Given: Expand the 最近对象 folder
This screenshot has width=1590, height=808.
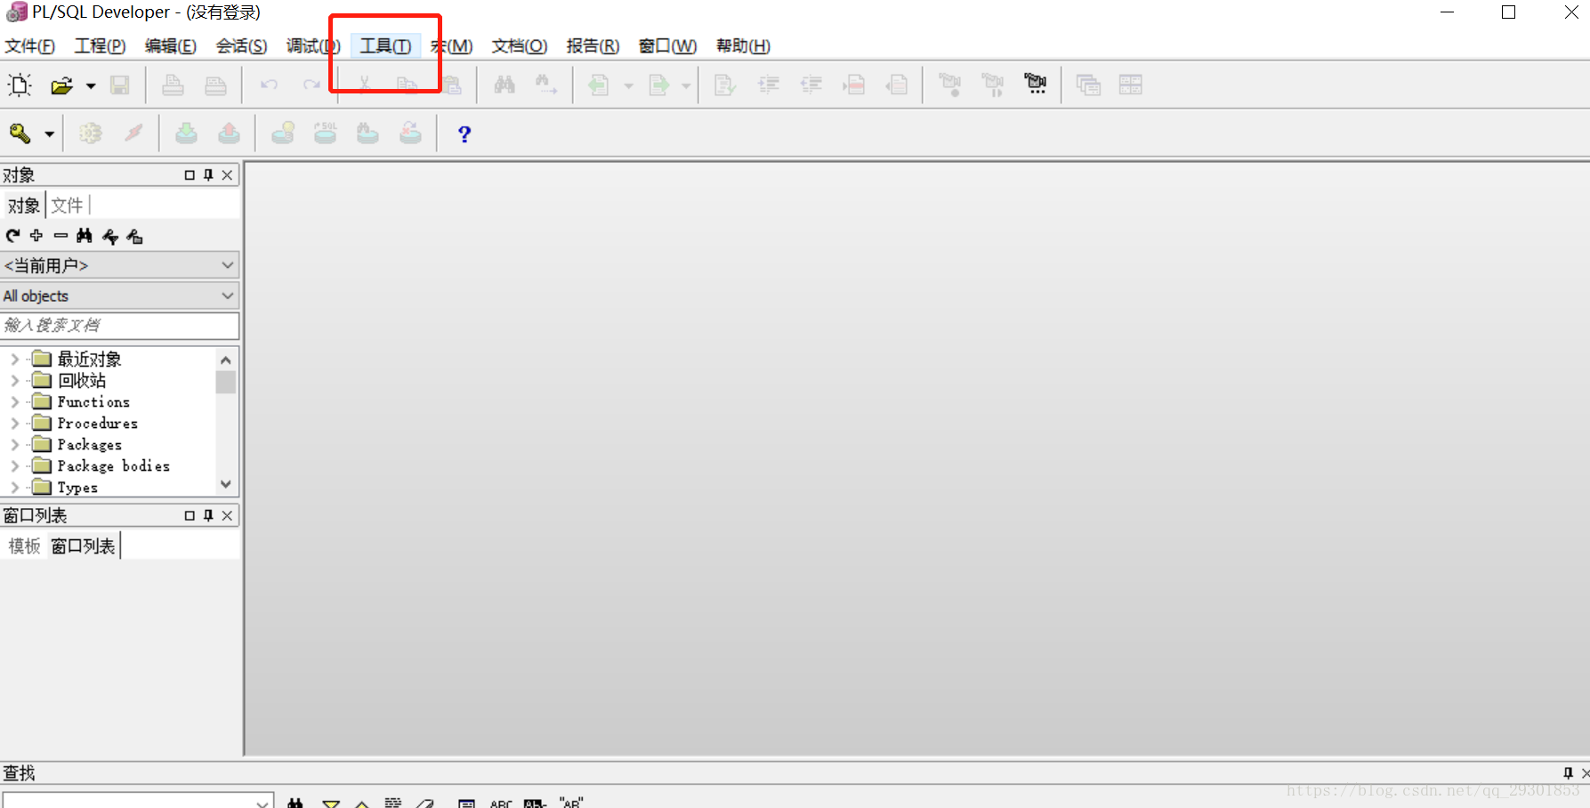Looking at the screenshot, I should (14, 360).
